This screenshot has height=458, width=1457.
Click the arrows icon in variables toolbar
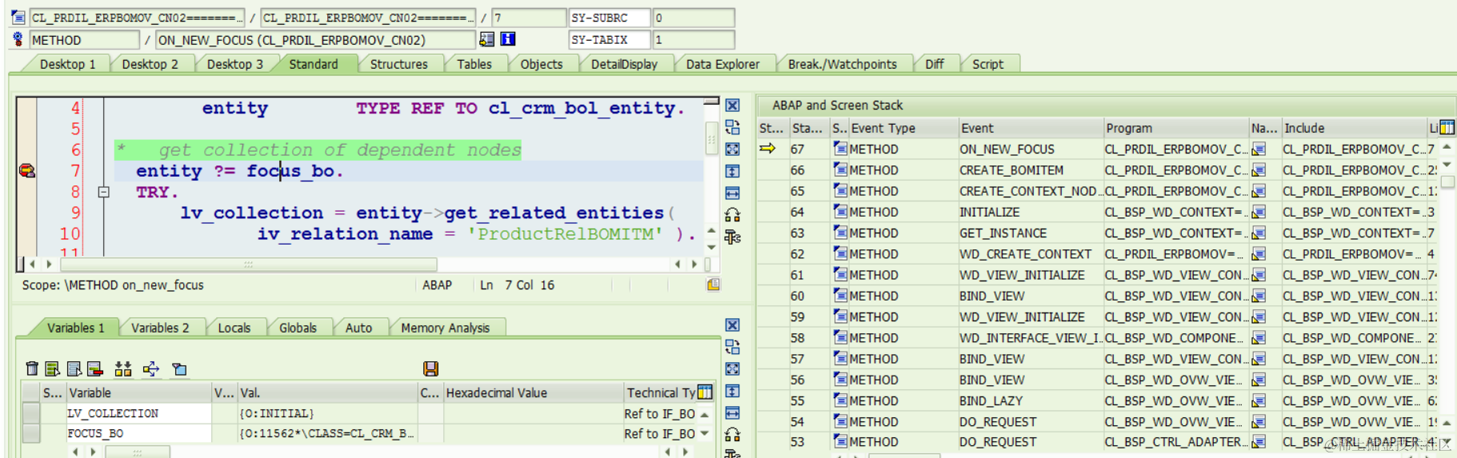151,368
